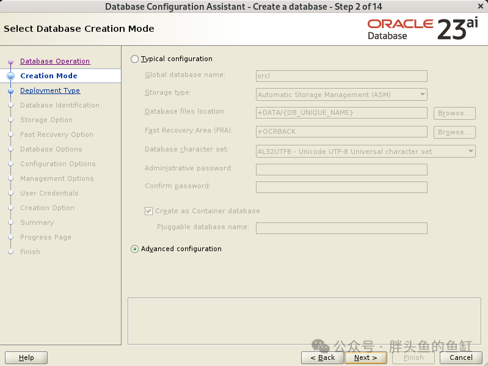
Task: Click the Pluggable database name field
Action: pyautogui.click(x=341, y=228)
